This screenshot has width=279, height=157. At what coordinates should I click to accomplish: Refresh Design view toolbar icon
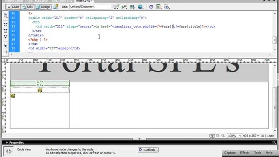(151, 7)
